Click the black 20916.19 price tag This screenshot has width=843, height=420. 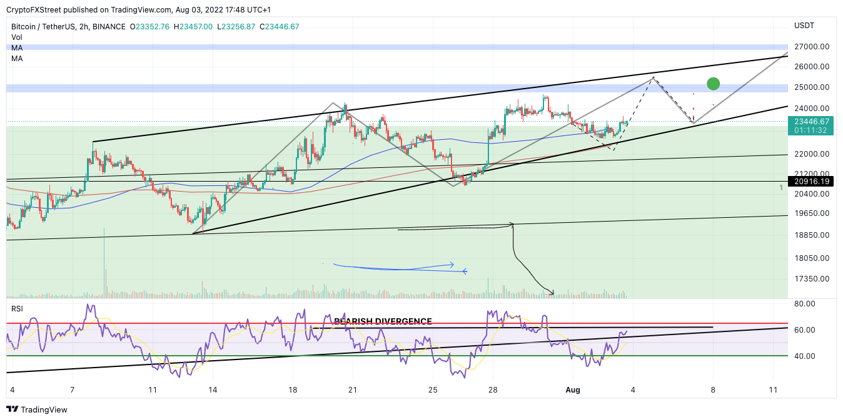812,182
